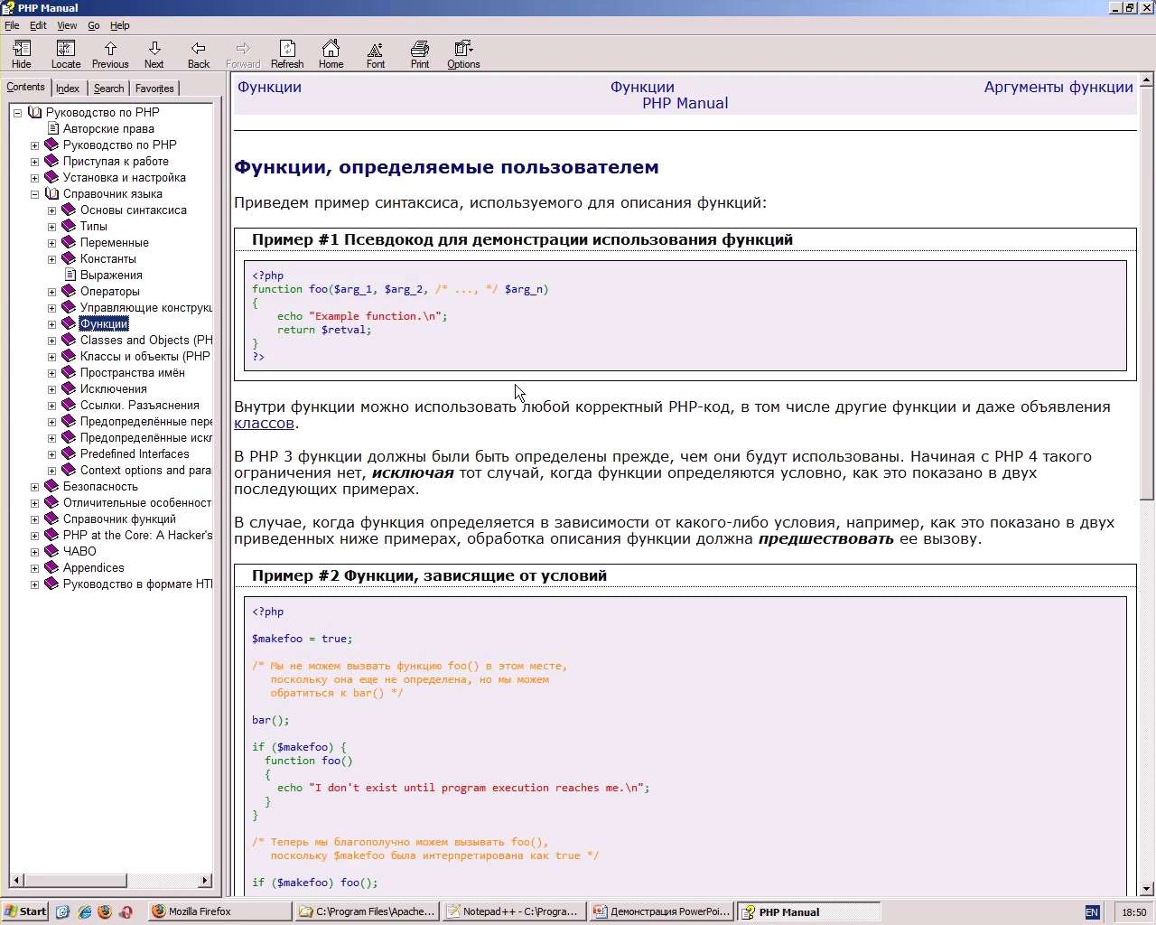Open the Start menu
The image size is (1156, 925).
click(x=25, y=911)
